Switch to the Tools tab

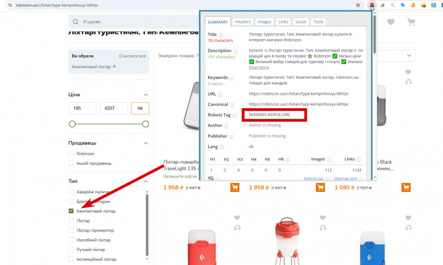click(318, 22)
